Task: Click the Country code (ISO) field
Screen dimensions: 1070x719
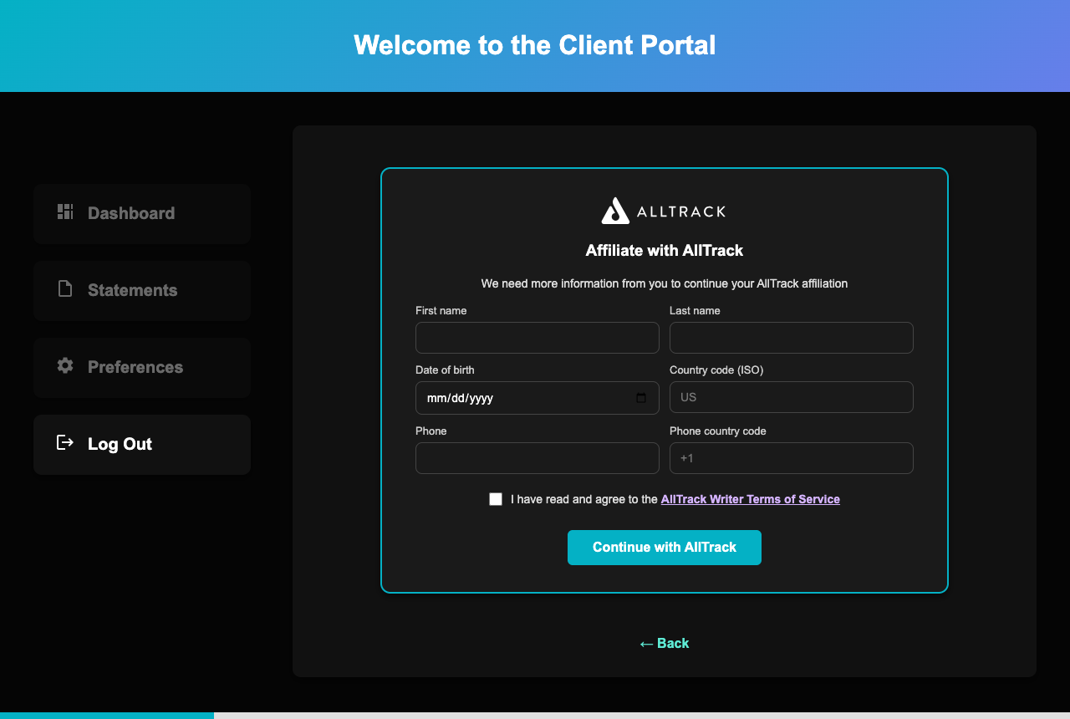Action: pos(792,397)
